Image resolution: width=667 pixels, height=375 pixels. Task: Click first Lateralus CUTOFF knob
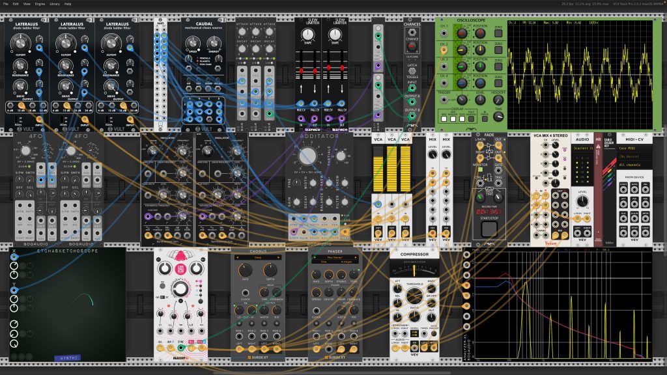click(19, 42)
